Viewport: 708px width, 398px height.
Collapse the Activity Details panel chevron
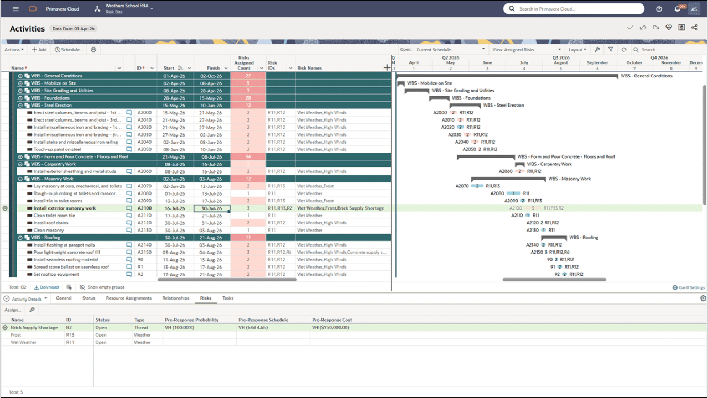6,298
